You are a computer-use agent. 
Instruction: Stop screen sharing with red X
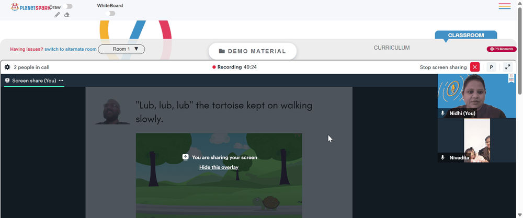coord(475,67)
